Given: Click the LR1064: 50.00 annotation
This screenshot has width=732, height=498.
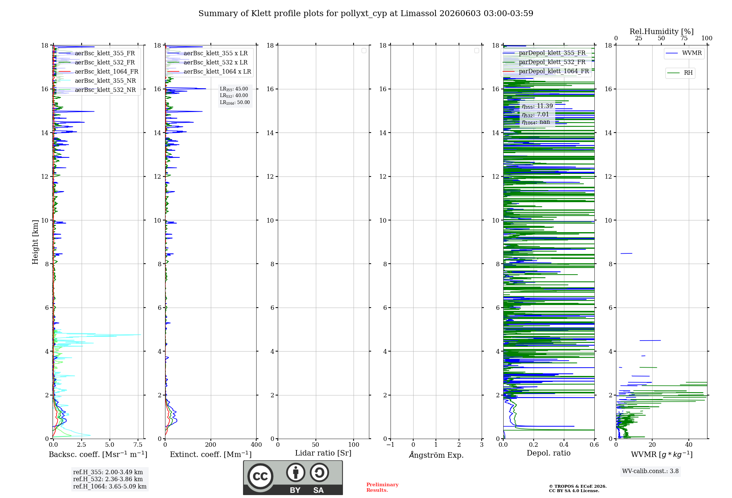Looking at the screenshot, I should pyautogui.click(x=235, y=103).
